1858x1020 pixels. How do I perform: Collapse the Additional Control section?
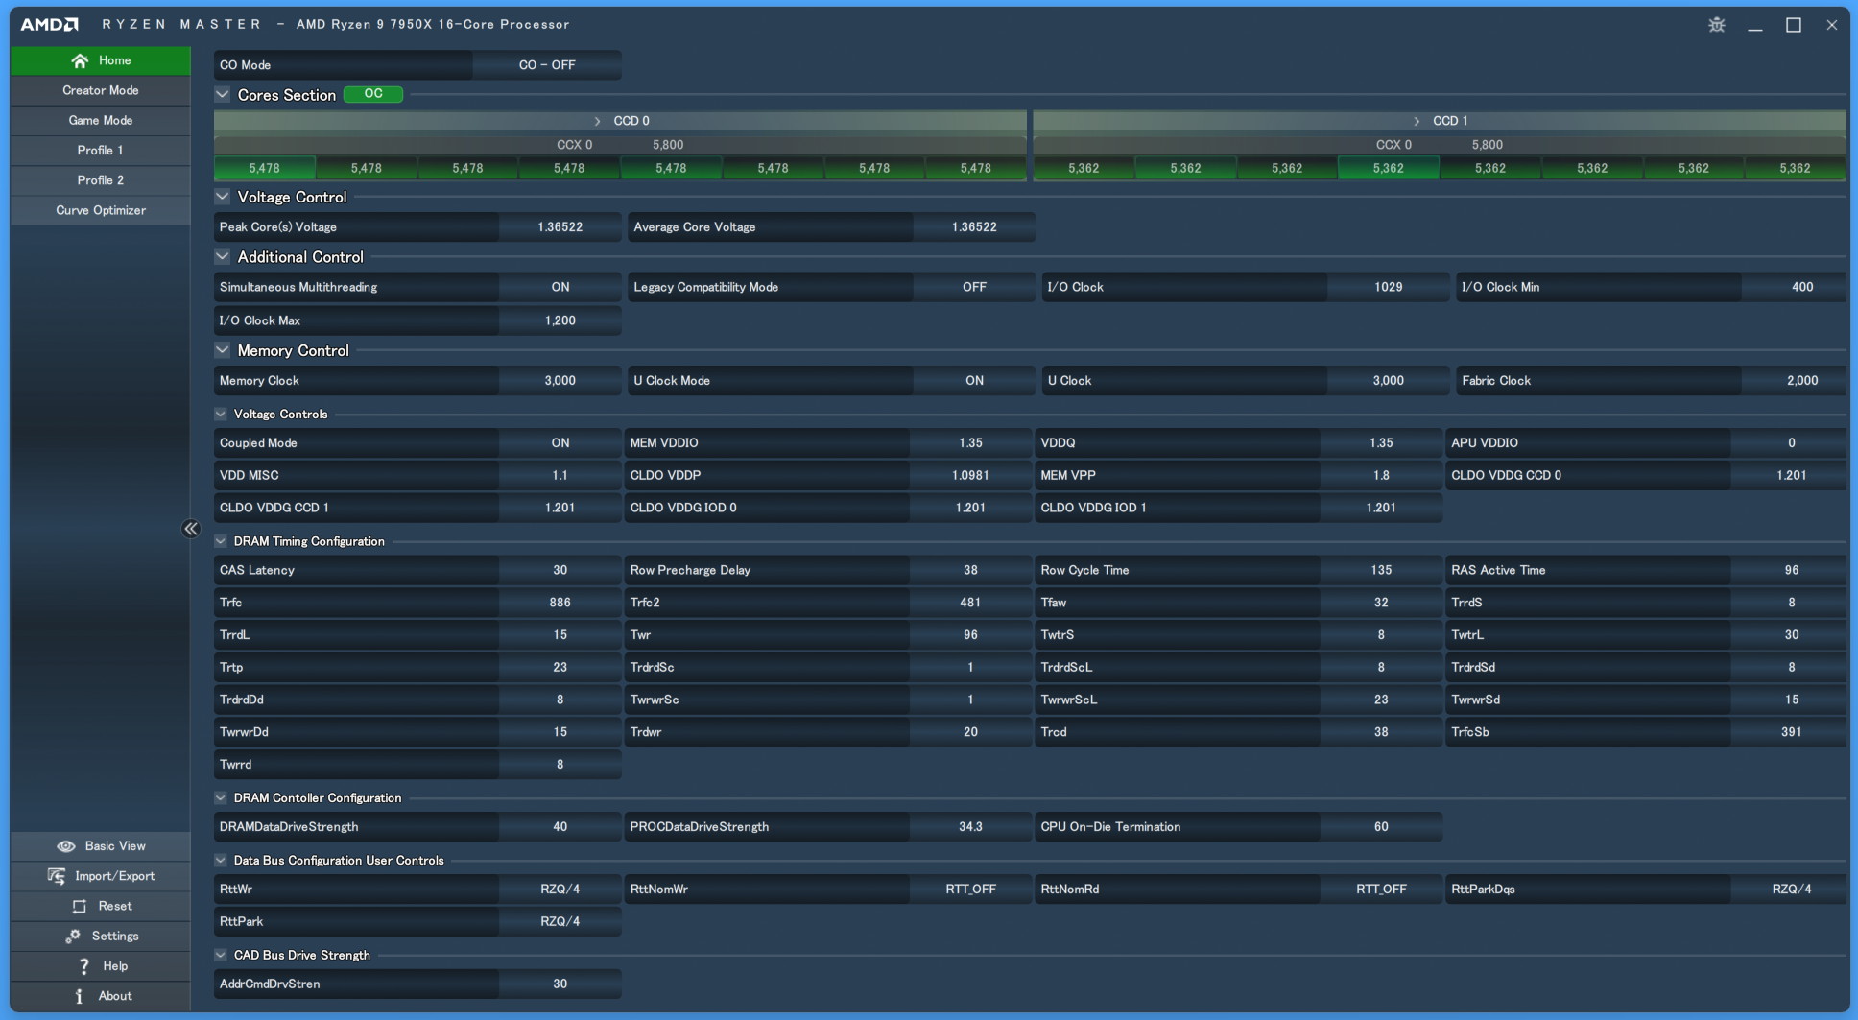(x=223, y=256)
